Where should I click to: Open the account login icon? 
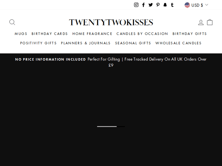tap(201, 22)
